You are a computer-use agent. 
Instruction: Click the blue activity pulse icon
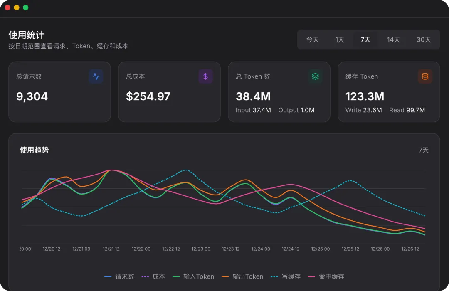click(96, 76)
